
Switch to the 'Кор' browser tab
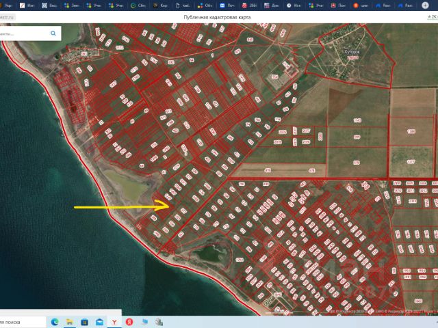(x=161, y=5)
